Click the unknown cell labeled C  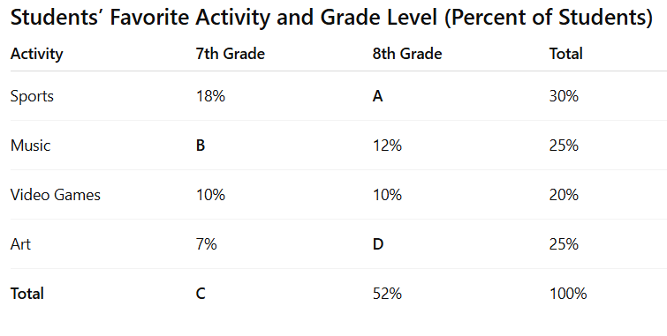(201, 294)
